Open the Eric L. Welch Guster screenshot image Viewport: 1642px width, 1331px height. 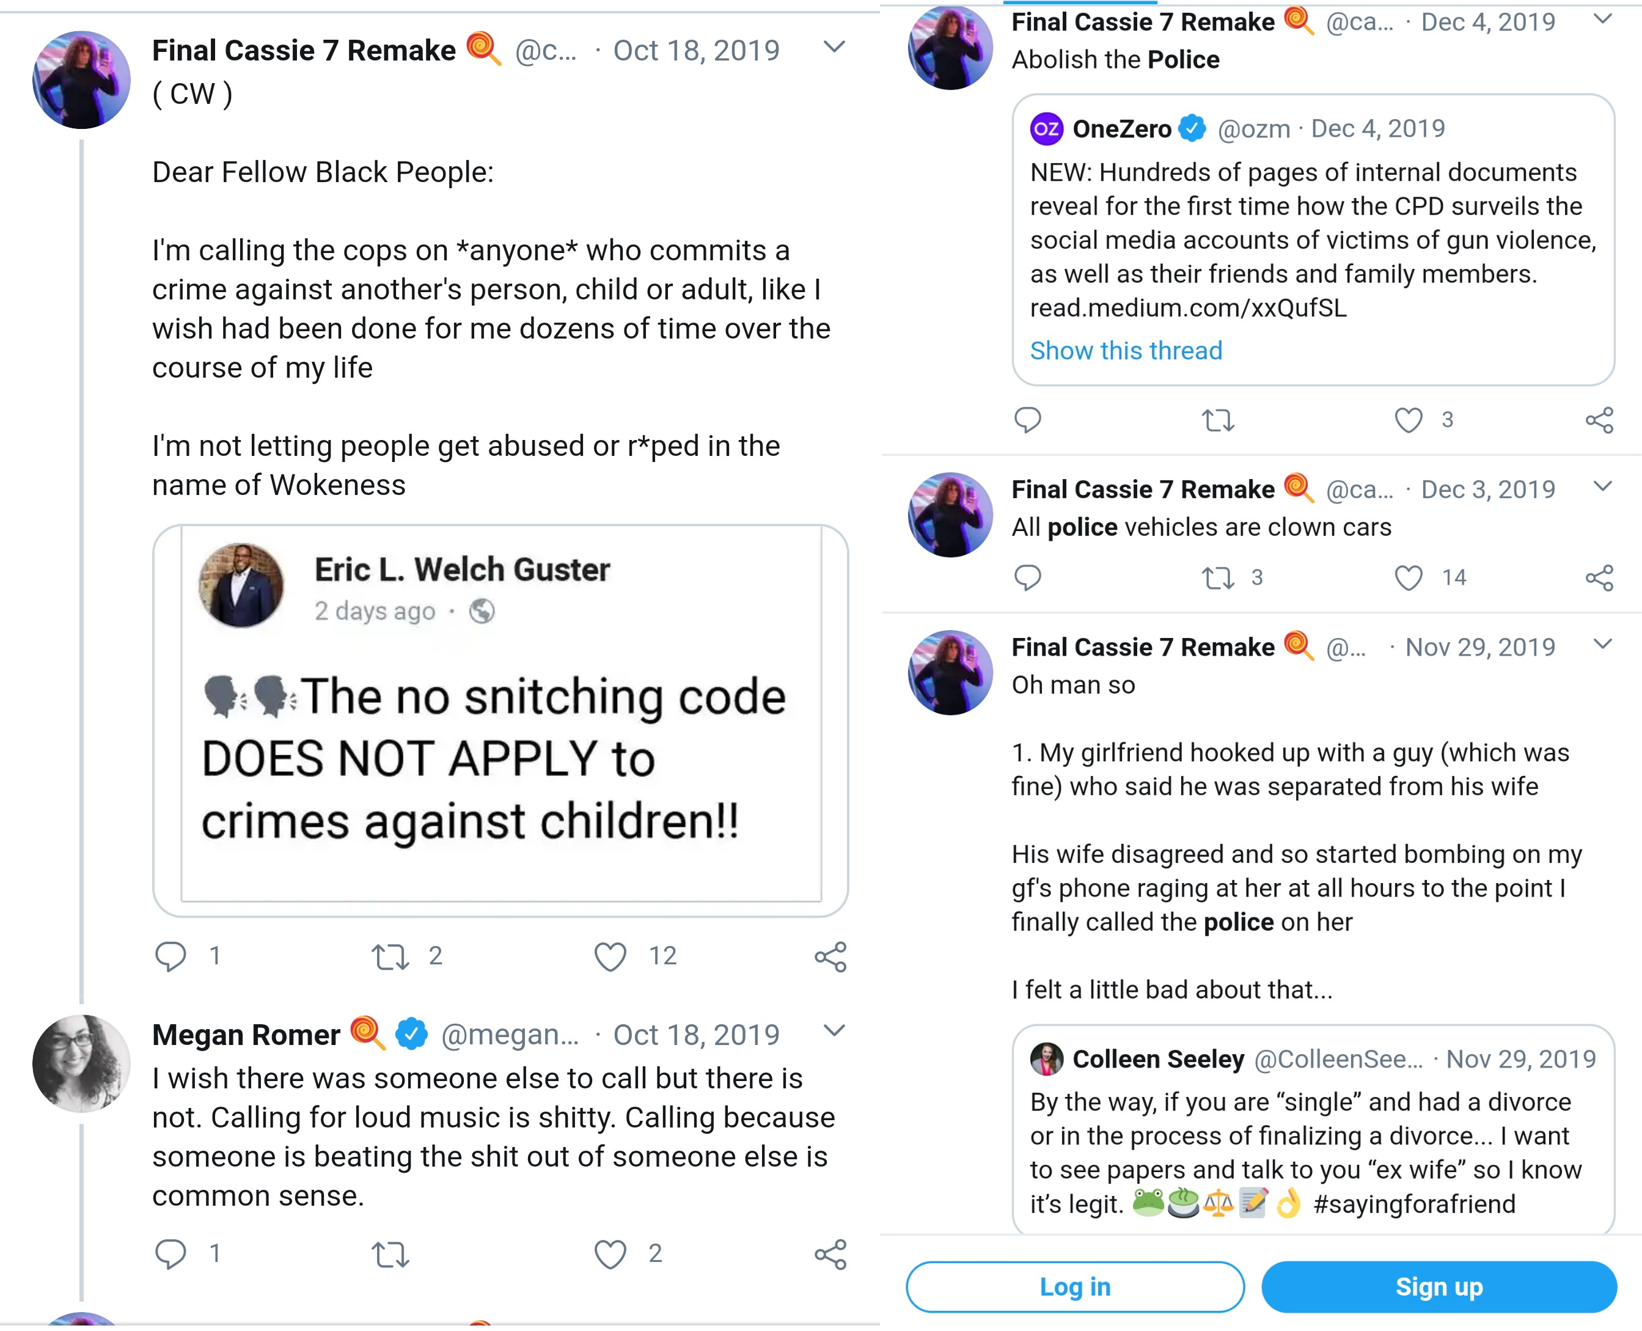point(500,721)
